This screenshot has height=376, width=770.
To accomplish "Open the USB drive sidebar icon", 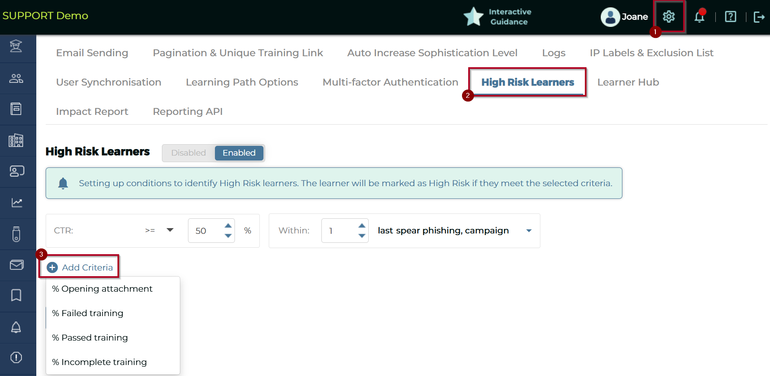I will (16, 234).
